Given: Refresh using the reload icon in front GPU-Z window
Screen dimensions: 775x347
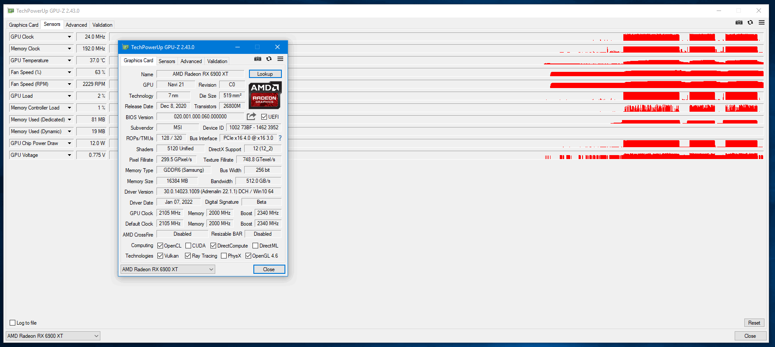Looking at the screenshot, I should [x=269, y=59].
